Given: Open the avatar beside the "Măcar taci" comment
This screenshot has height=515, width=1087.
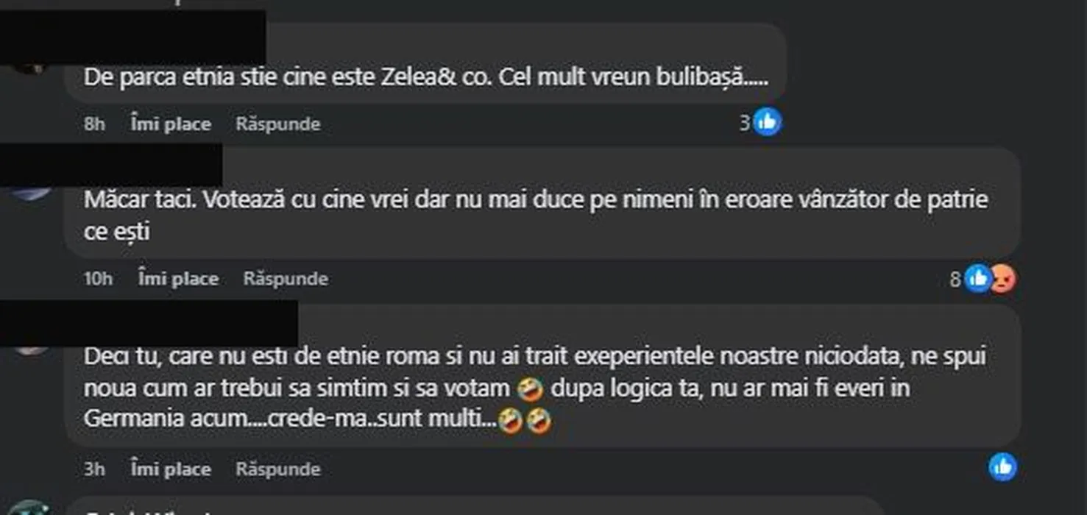Looking at the screenshot, I should click(31, 190).
